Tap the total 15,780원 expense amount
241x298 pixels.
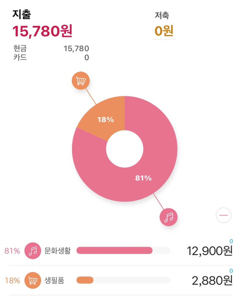click(x=42, y=31)
